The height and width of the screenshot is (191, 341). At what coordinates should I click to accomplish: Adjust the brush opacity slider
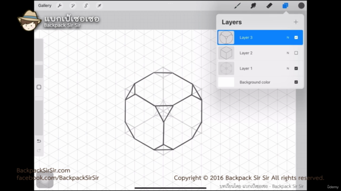pyautogui.click(x=39, y=116)
